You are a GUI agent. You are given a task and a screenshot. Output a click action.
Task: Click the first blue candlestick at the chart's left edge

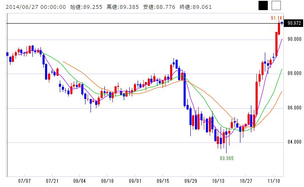coord(7,54)
